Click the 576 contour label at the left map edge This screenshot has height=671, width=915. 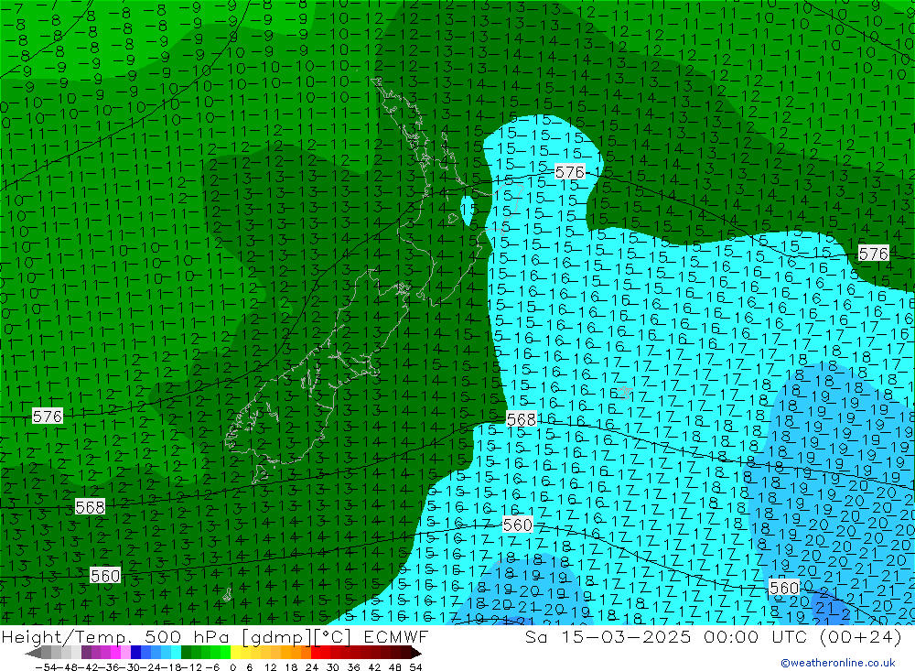[48, 417]
